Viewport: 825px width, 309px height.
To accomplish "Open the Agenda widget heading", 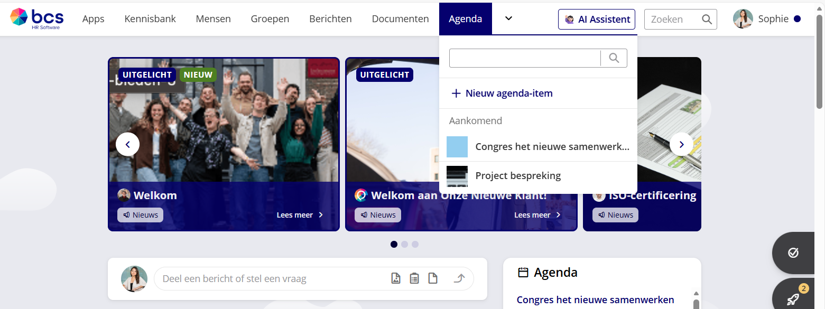I will coord(555,273).
